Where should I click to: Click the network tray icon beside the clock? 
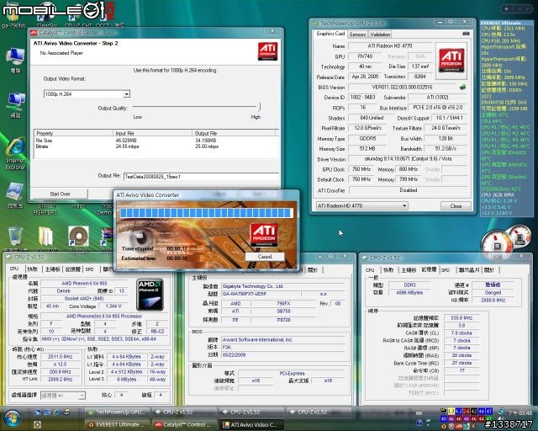501,412
